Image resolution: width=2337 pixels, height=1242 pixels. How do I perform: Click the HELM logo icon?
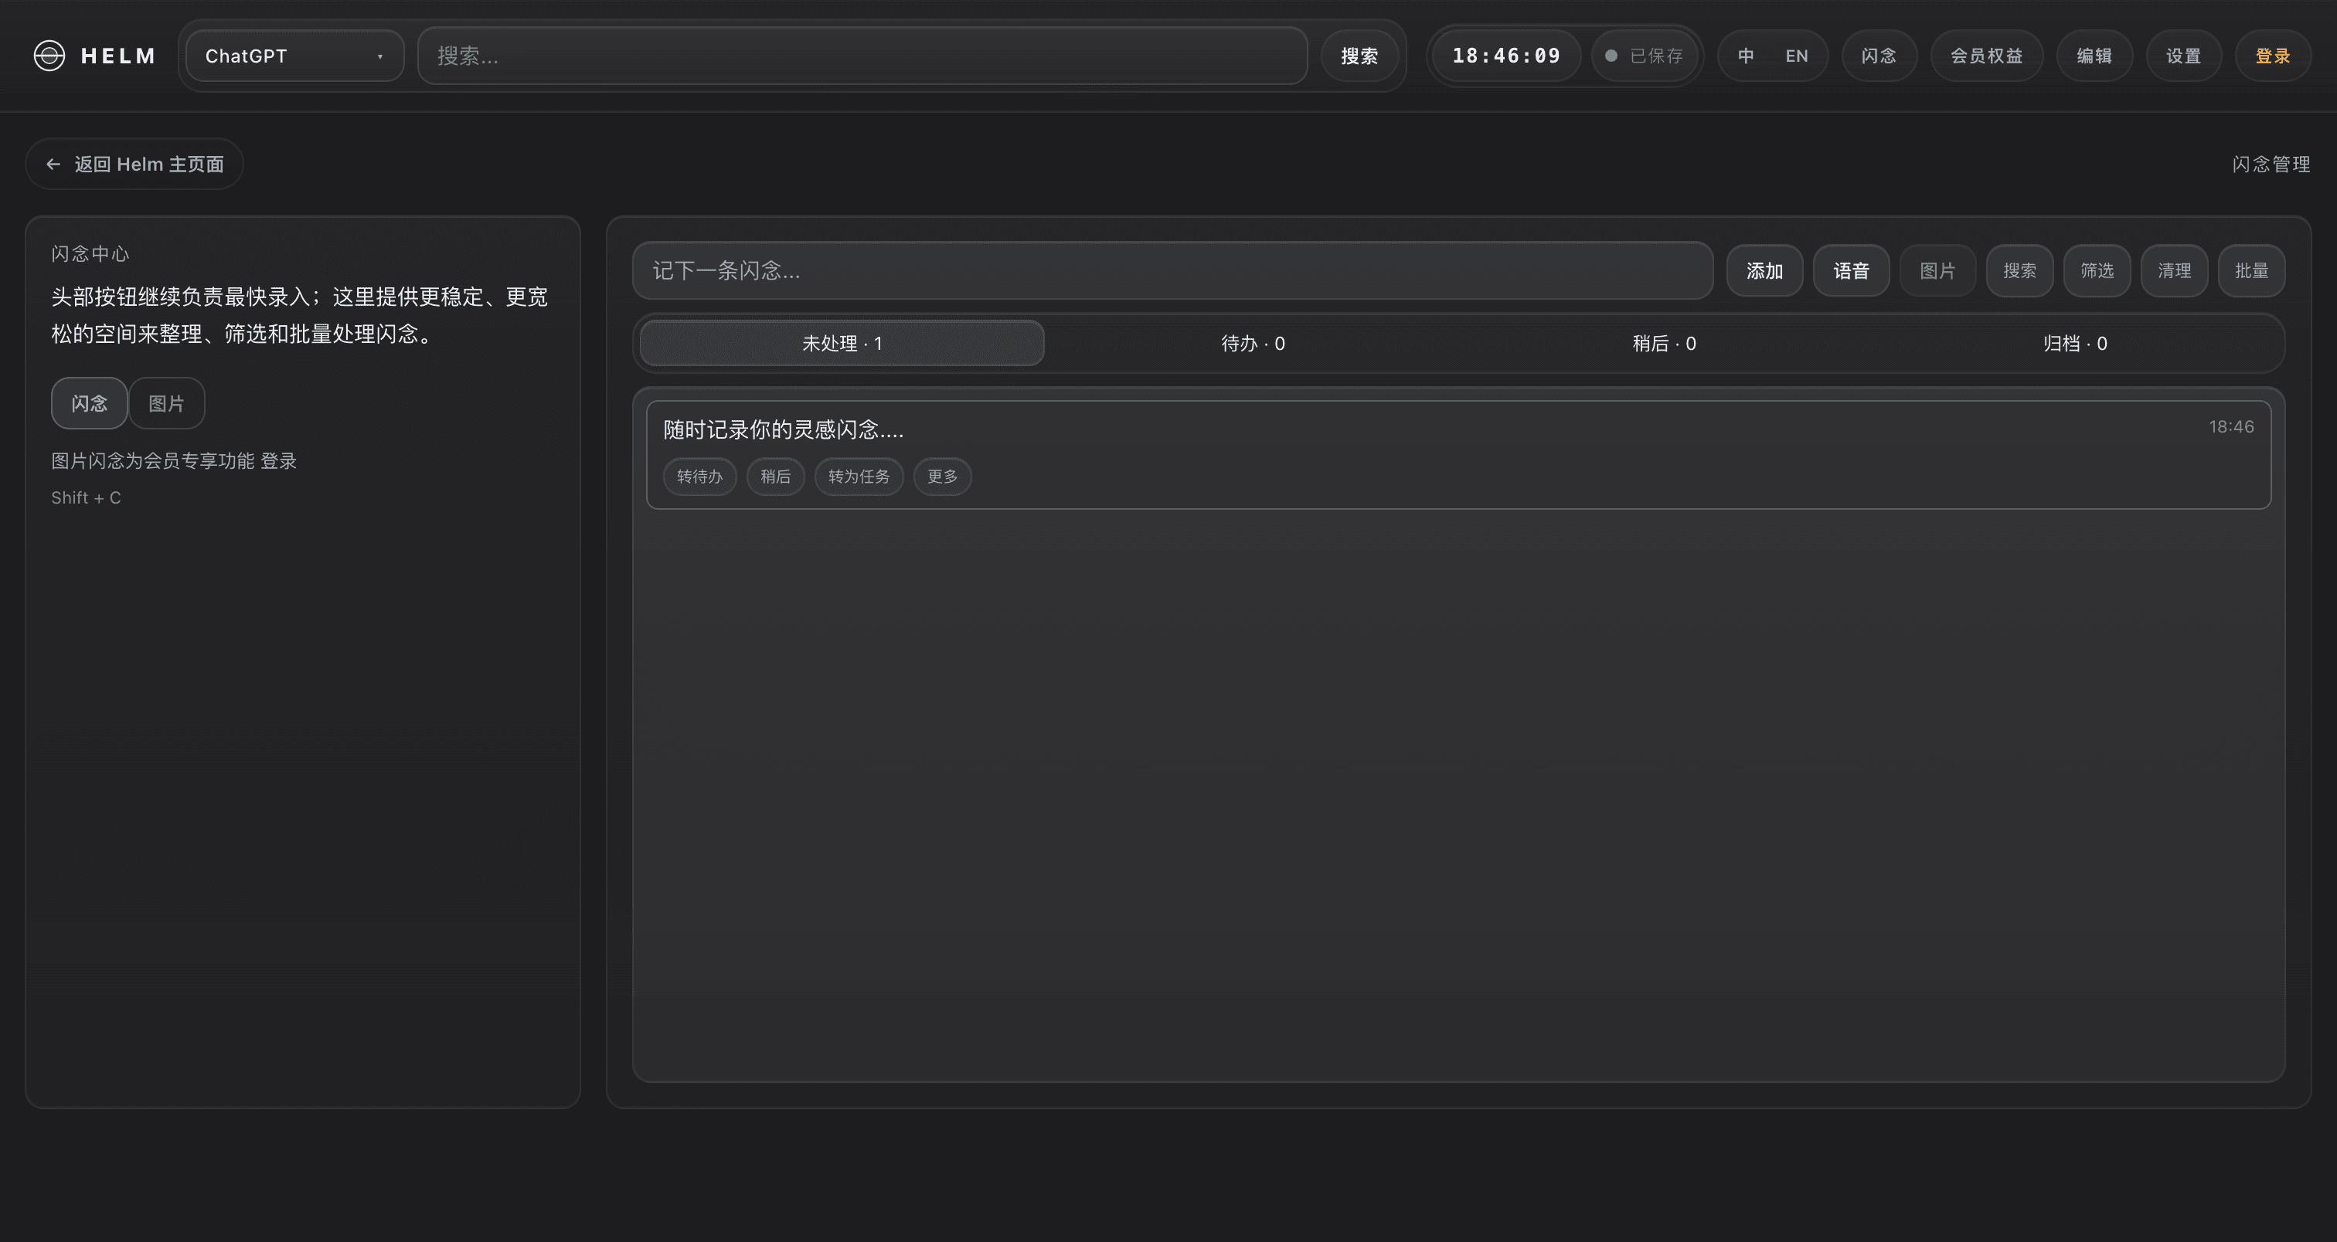[x=49, y=56]
